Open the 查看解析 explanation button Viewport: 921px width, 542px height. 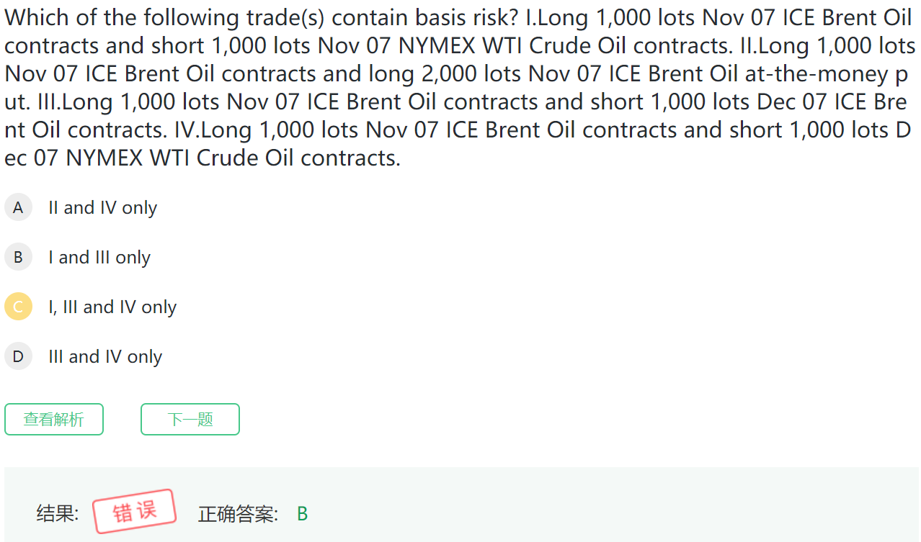point(54,420)
